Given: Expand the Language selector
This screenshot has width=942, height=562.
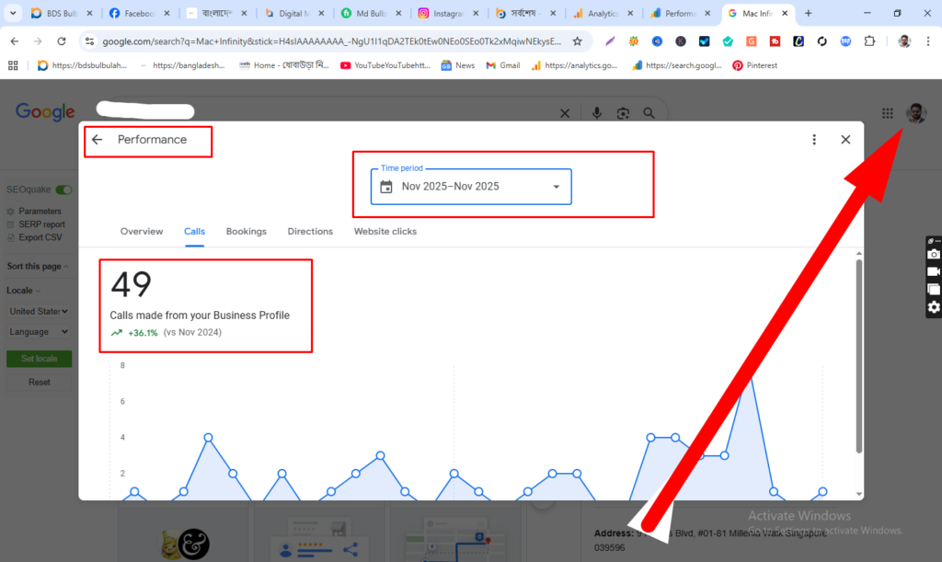Looking at the screenshot, I should [39, 331].
